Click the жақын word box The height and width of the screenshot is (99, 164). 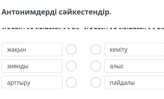tap(32, 49)
